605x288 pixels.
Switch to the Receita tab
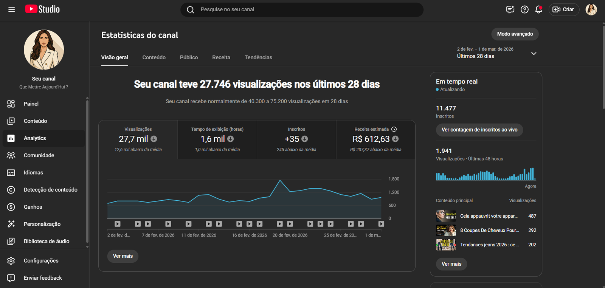pos(221,57)
